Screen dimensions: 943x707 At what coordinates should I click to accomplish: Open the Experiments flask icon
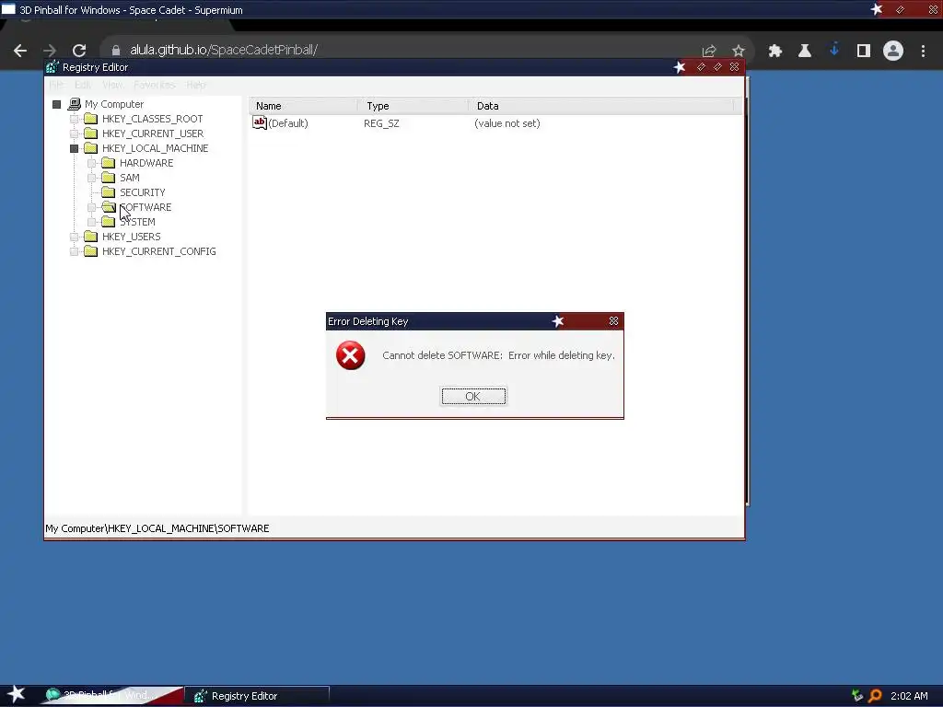[805, 51]
